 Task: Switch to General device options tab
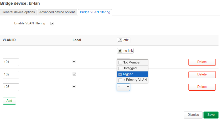(18, 12)
